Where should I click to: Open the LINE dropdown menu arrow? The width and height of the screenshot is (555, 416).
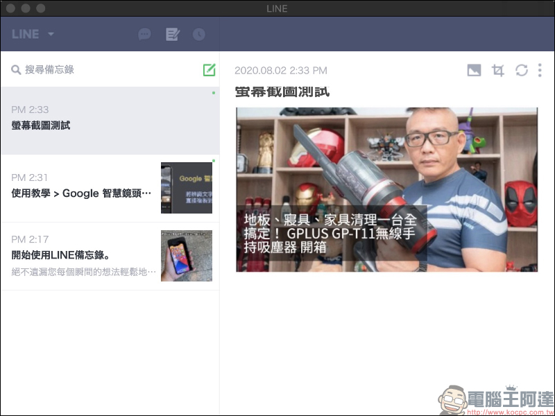(x=51, y=34)
